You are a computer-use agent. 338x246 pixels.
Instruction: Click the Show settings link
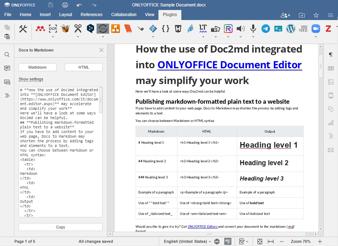(x=31, y=79)
